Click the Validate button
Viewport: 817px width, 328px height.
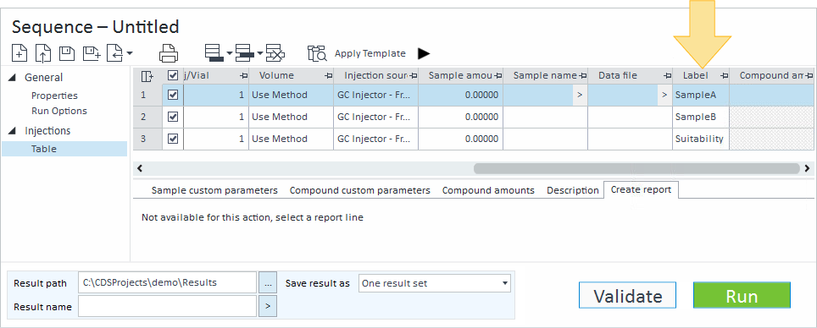[627, 295]
